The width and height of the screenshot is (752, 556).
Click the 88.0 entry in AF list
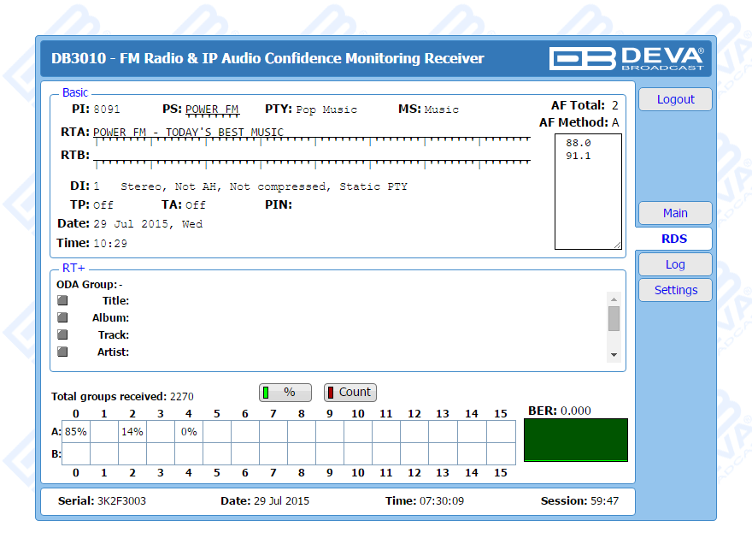(579, 143)
